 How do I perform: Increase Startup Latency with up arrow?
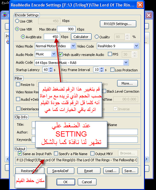[51, 69]
